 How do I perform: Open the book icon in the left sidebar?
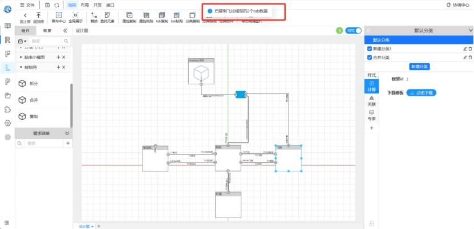tap(7, 26)
